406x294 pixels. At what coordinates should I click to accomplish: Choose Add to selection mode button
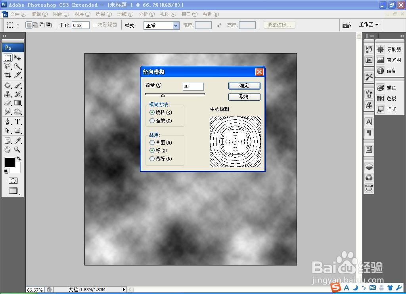35,25
